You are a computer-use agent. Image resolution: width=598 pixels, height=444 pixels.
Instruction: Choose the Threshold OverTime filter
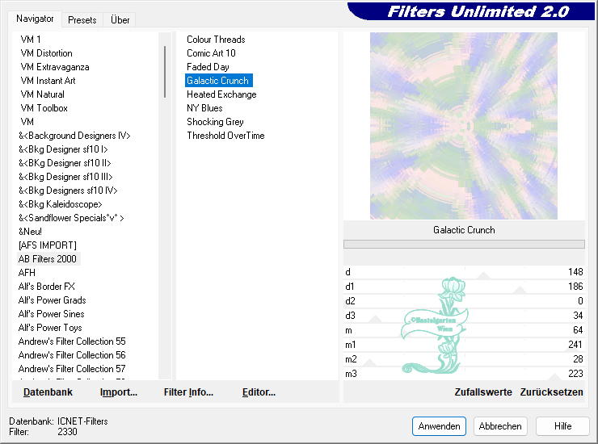(x=225, y=136)
